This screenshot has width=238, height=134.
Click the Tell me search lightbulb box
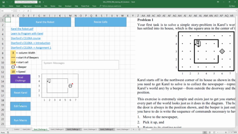point(110,6)
